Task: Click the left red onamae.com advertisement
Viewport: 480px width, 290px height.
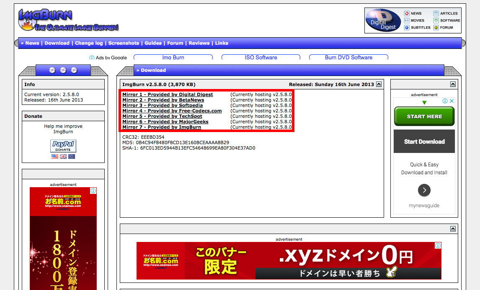Action: [63, 239]
